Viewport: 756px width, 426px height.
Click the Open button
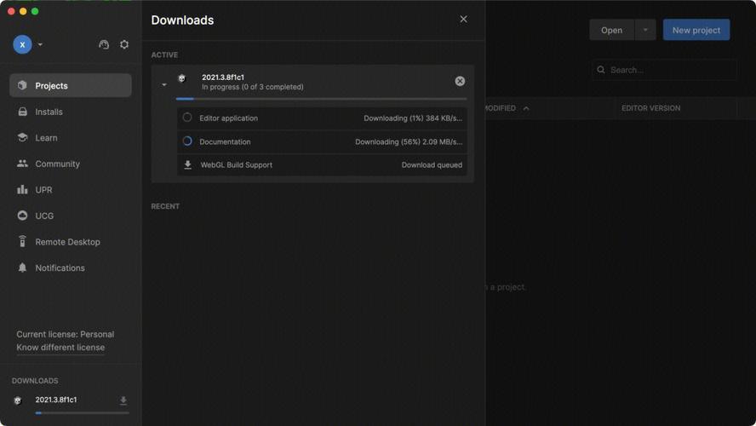click(x=611, y=30)
